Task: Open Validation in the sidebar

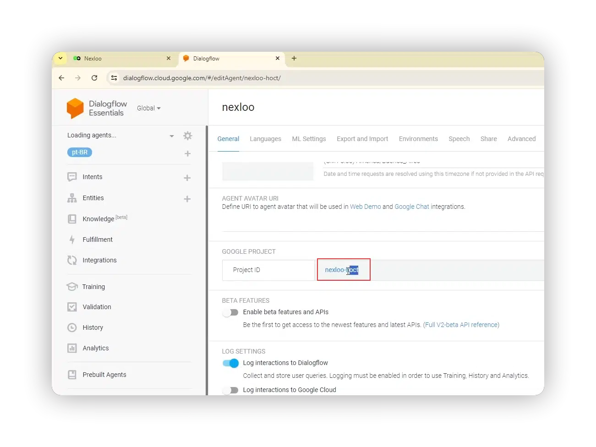Action: [97, 307]
